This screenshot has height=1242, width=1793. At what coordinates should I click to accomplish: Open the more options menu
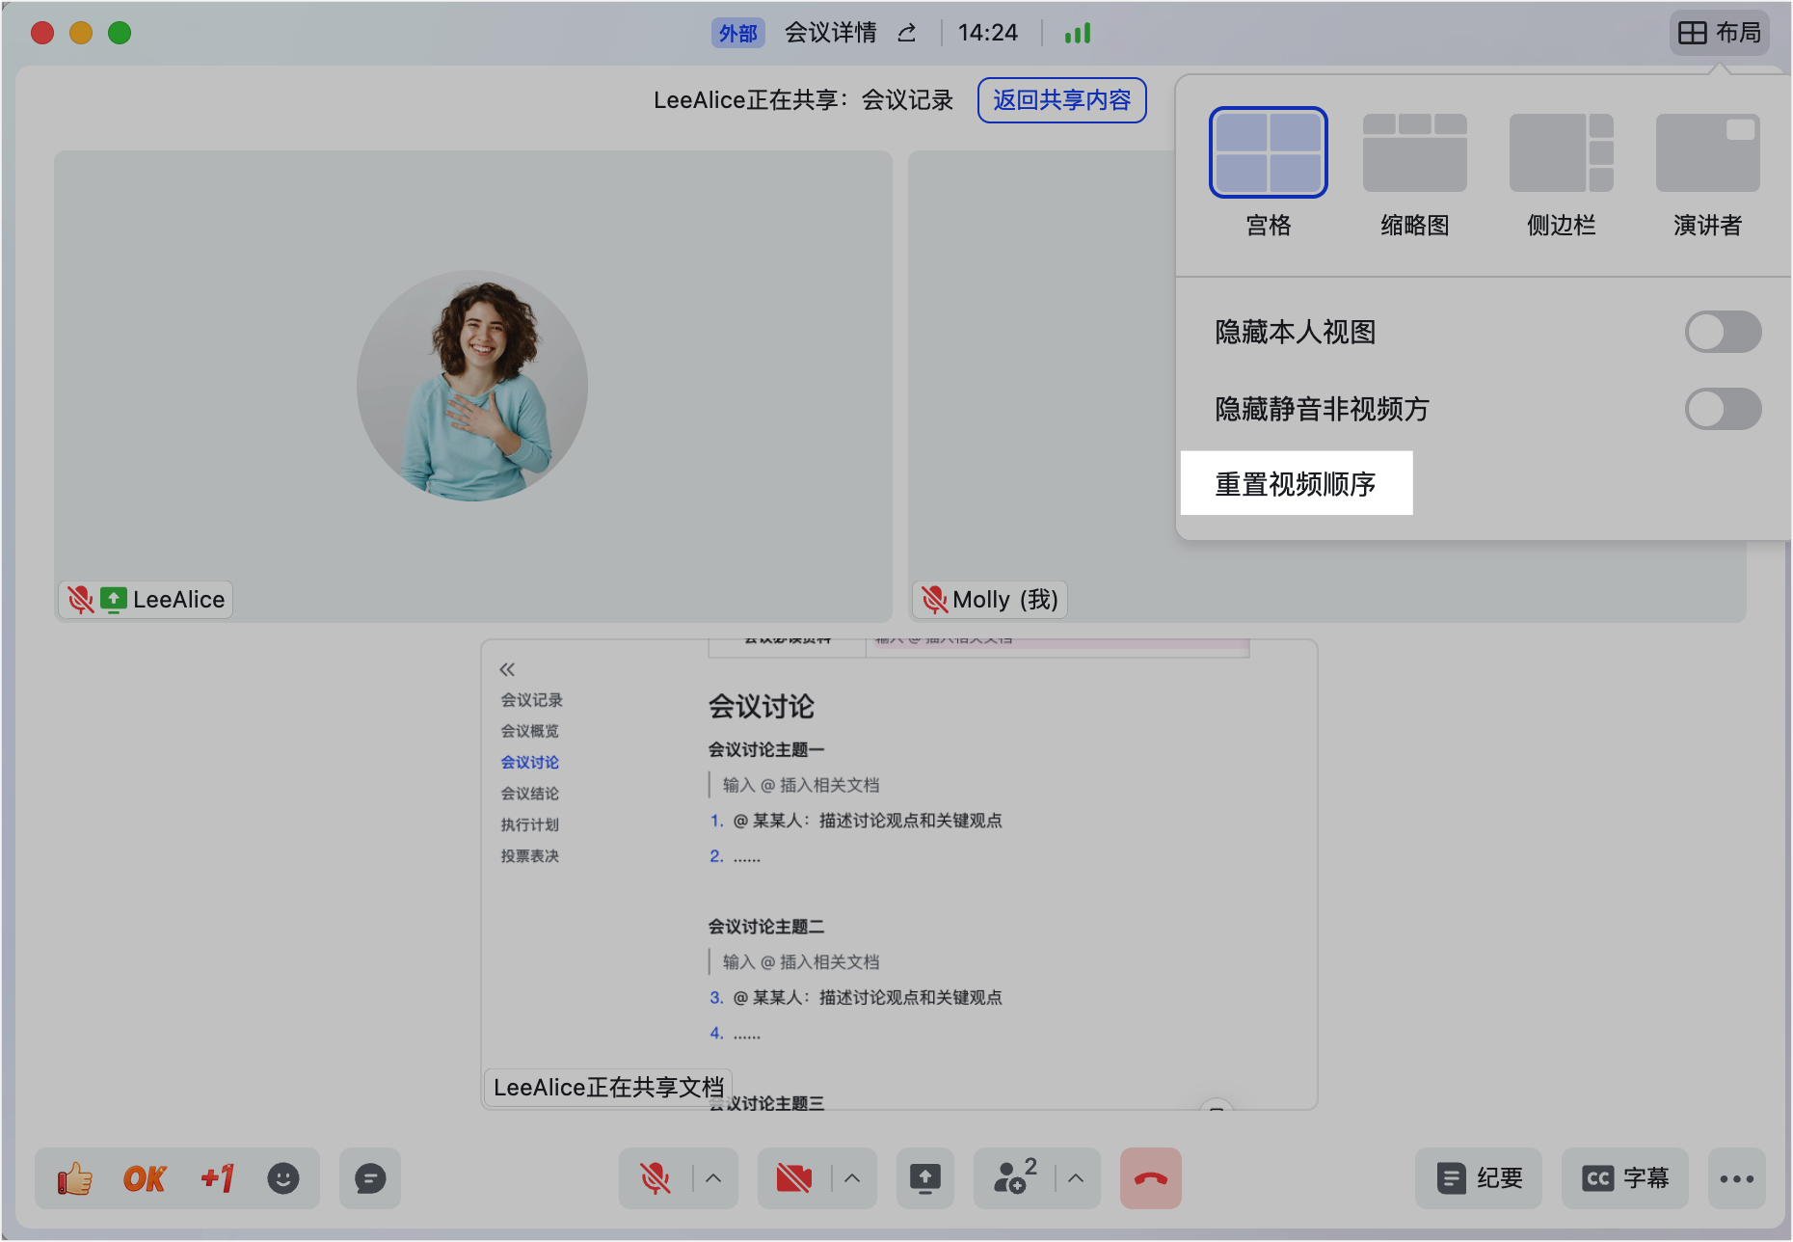pos(1737,1178)
